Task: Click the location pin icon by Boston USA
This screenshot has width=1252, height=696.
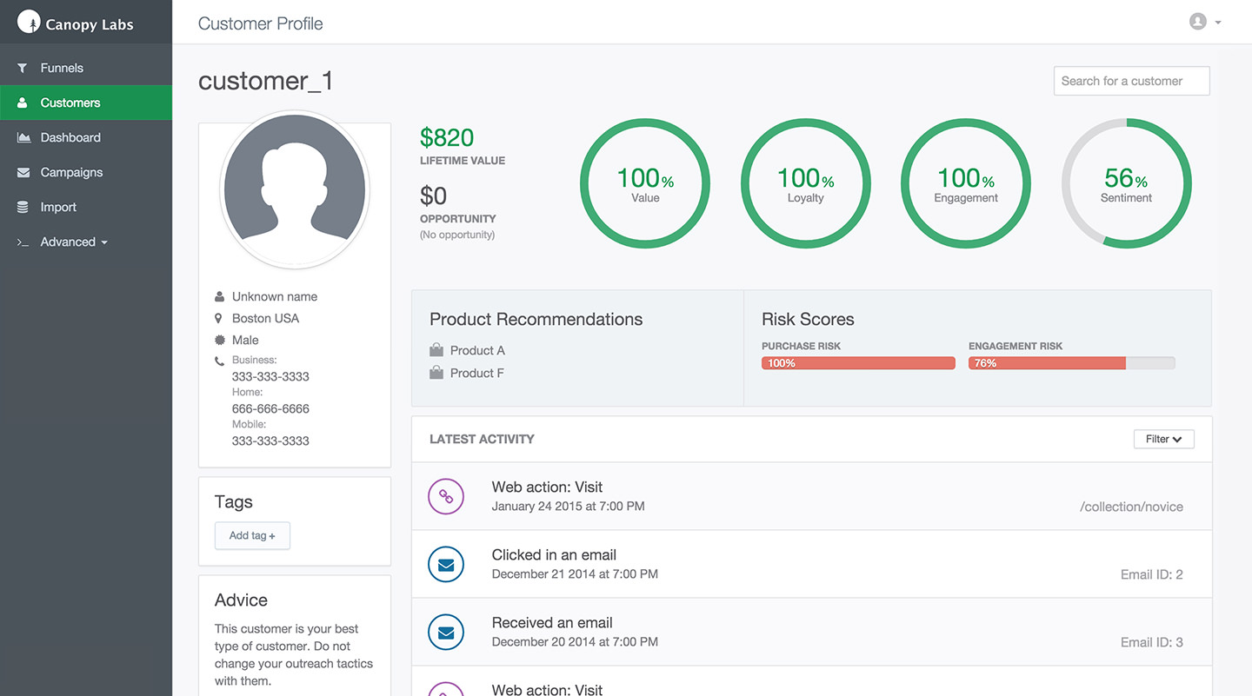Action: click(x=219, y=318)
